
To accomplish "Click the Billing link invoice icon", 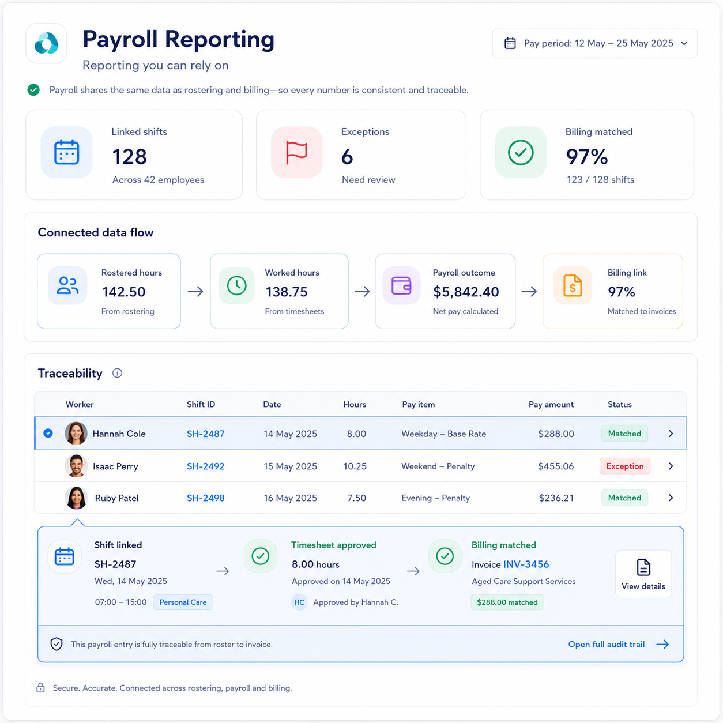I will point(573,285).
